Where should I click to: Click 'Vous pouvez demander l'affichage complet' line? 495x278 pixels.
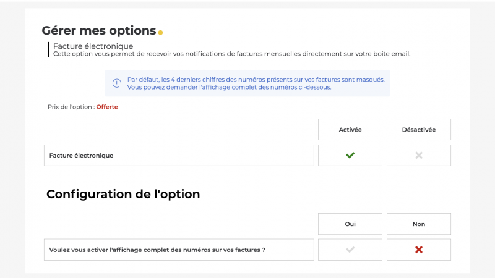(229, 88)
